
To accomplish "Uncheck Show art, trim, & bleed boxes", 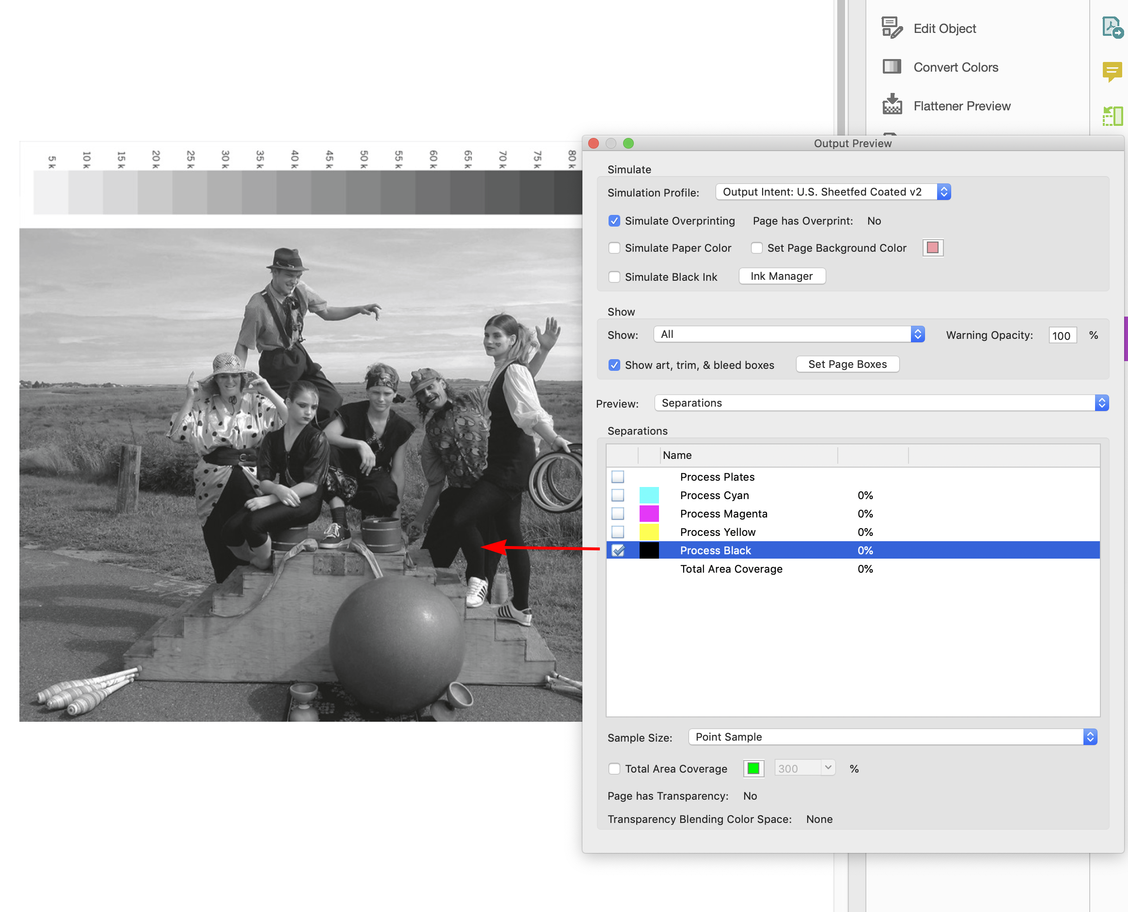I will [x=614, y=365].
